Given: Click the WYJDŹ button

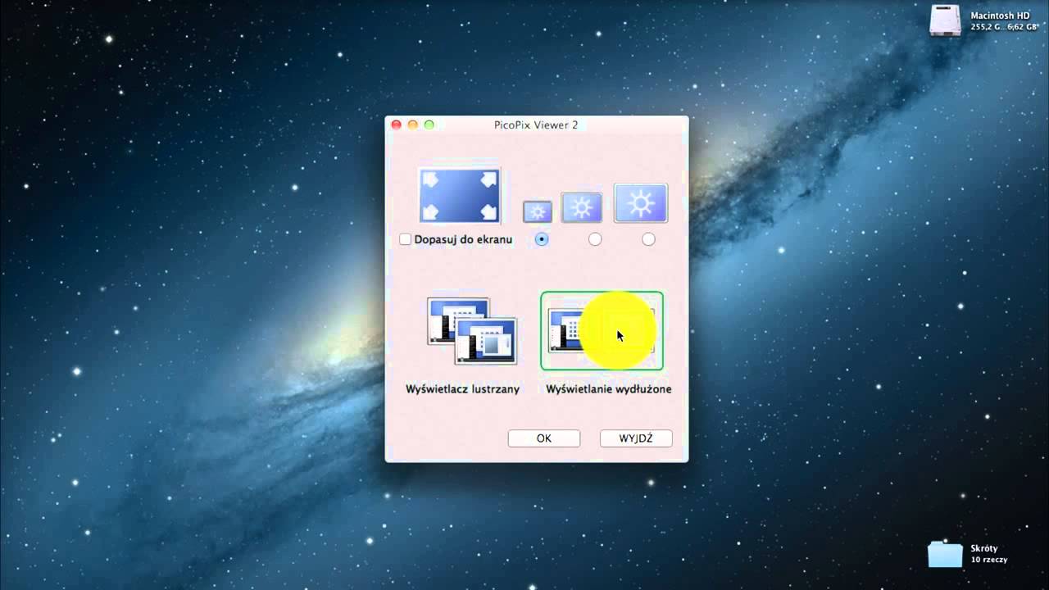Looking at the screenshot, I should (636, 438).
